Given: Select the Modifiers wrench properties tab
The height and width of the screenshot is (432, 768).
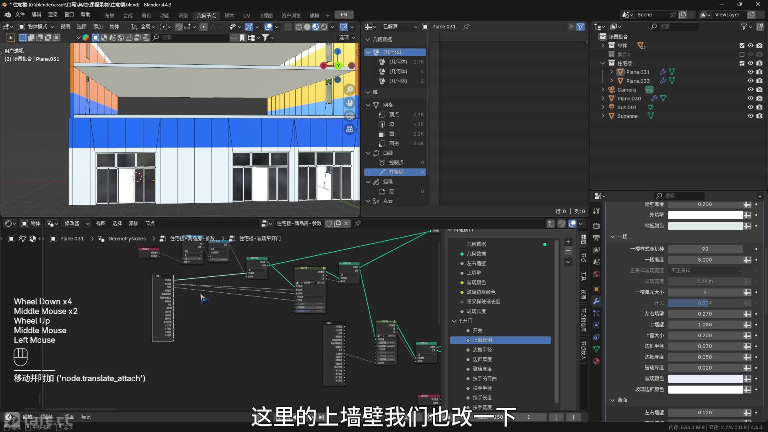Looking at the screenshot, I should (x=596, y=301).
